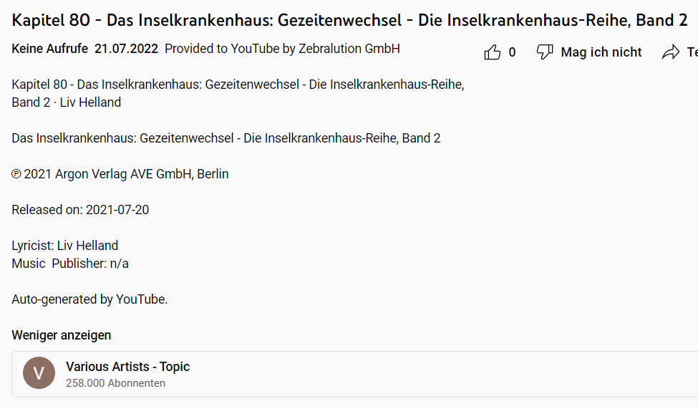
Task: Click the Auto-generated by YouTube line
Action: point(89,299)
